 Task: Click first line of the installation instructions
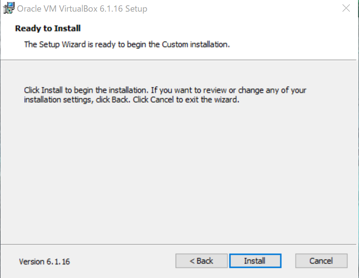[x=165, y=90]
